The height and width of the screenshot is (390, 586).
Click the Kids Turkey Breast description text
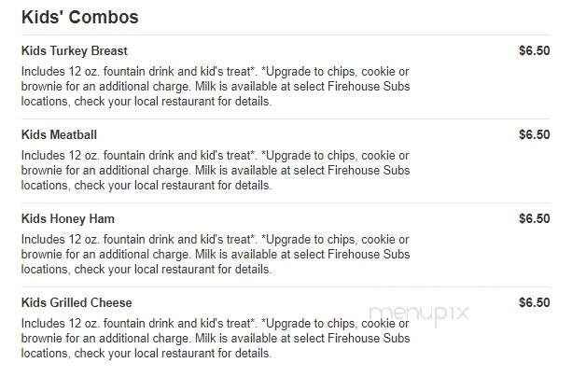[x=216, y=86]
